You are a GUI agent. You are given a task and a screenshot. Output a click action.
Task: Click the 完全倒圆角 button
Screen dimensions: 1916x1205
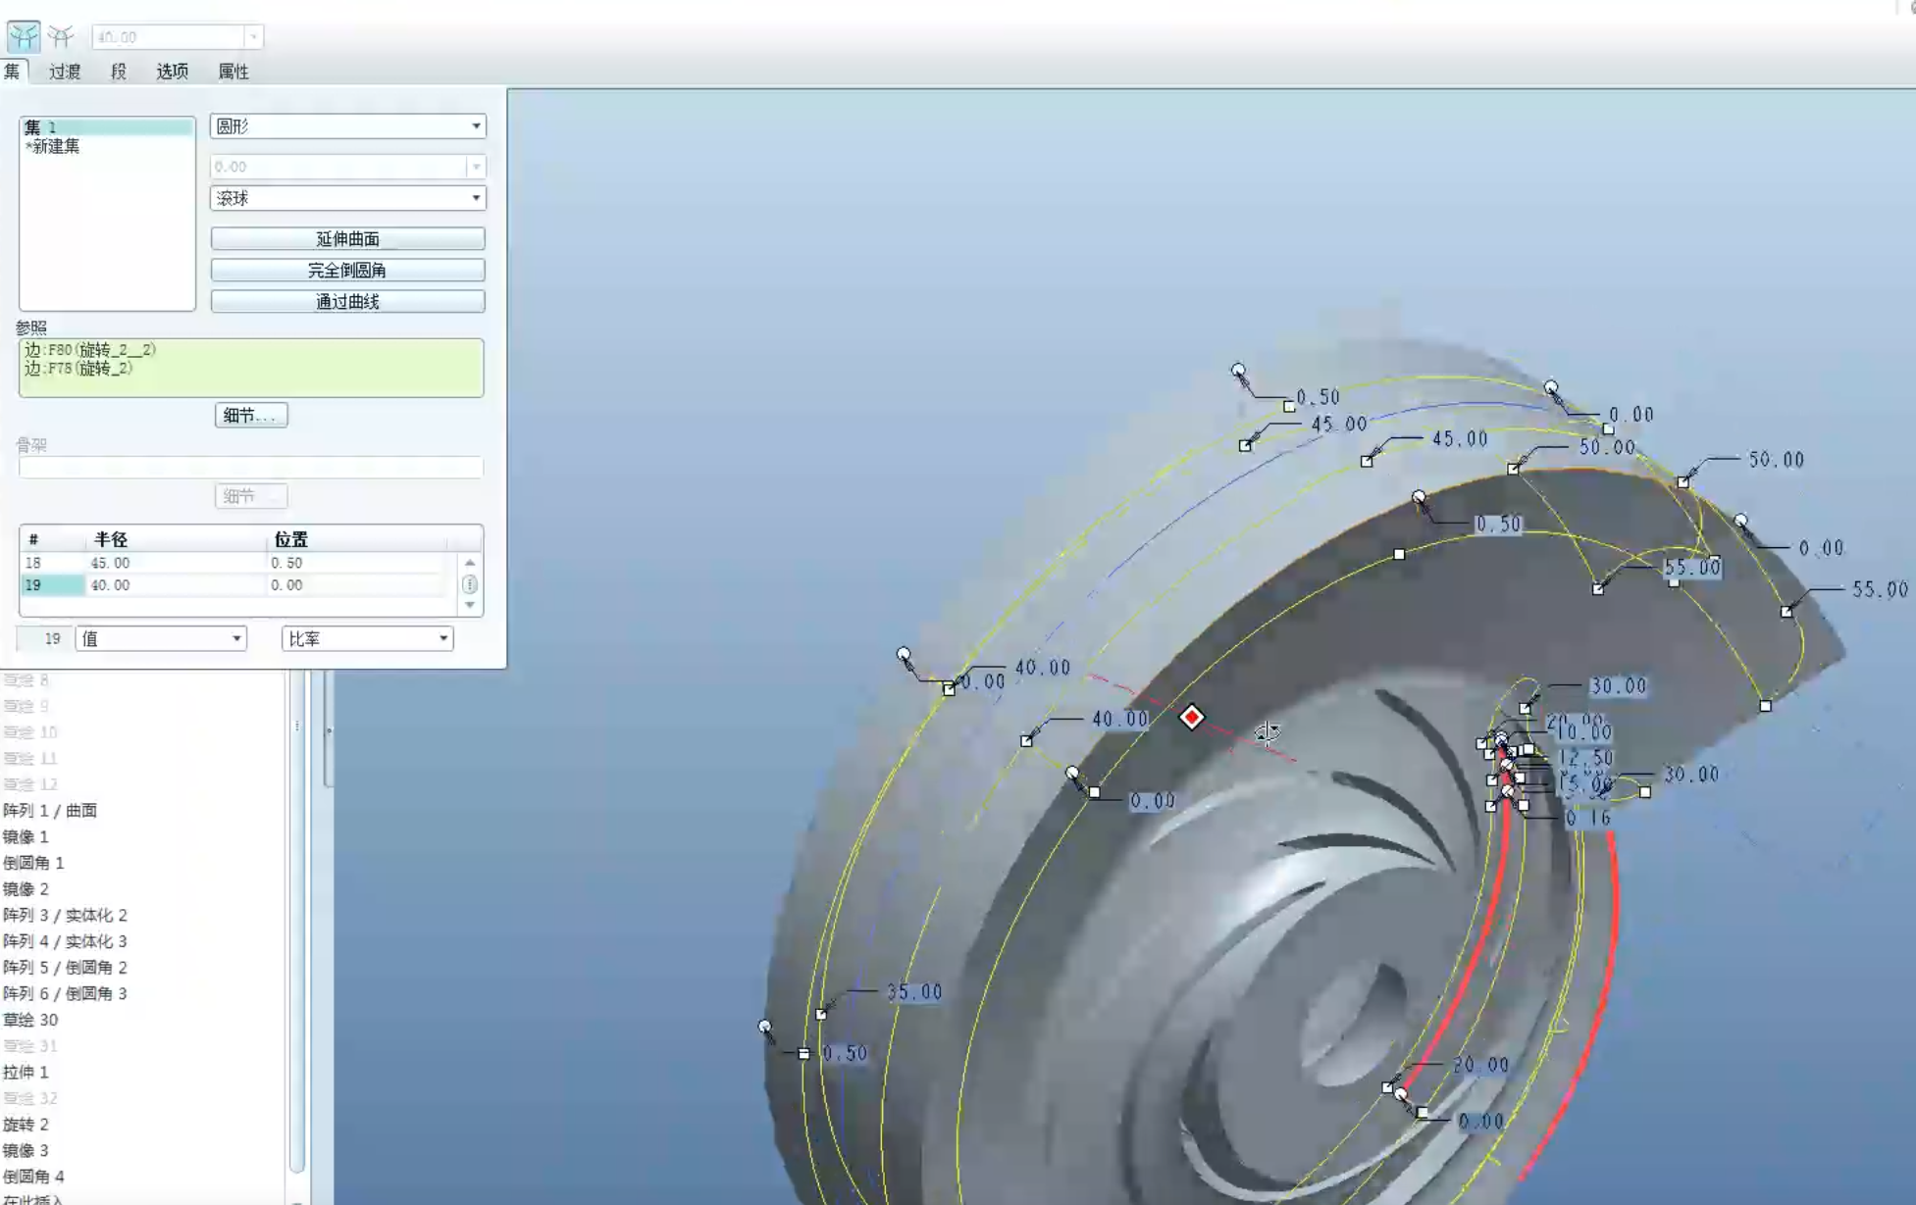click(x=347, y=271)
